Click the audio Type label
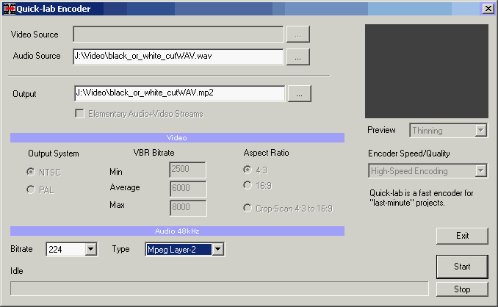The image size is (498, 307). 120,249
